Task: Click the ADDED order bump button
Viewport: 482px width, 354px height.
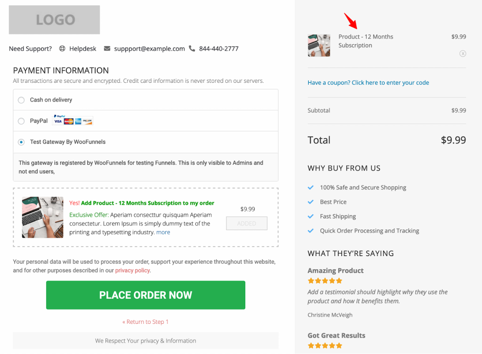Action: [247, 224]
